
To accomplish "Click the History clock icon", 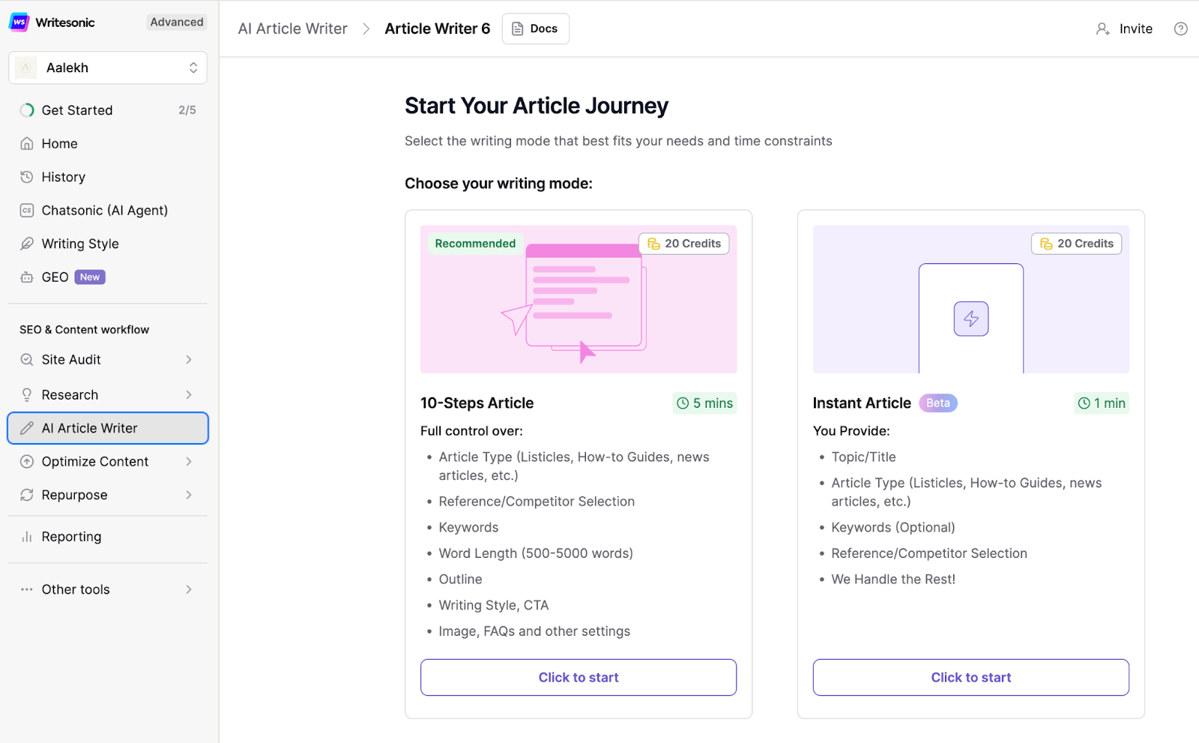I will pos(27,177).
